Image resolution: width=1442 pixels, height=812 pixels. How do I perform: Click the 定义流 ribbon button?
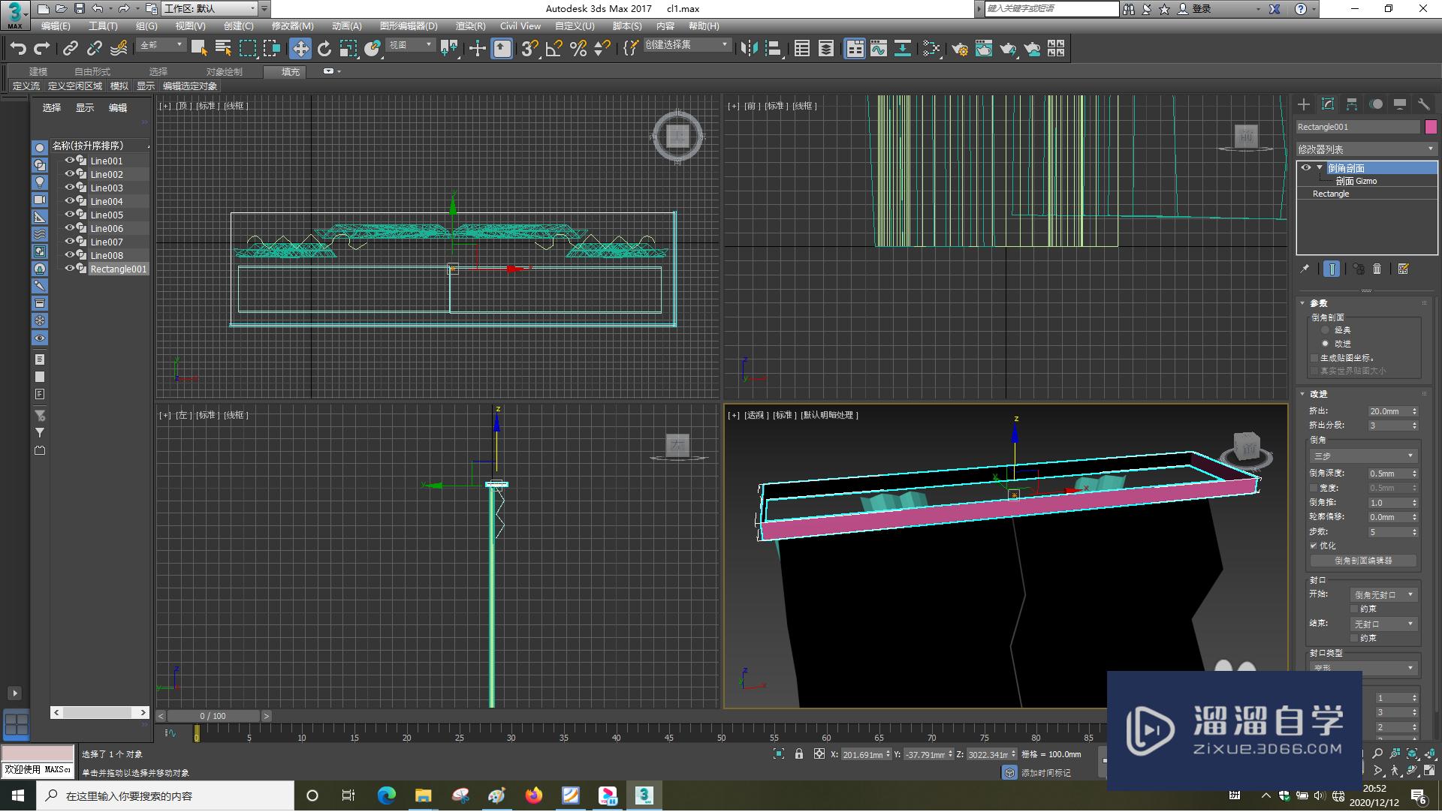(26, 86)
